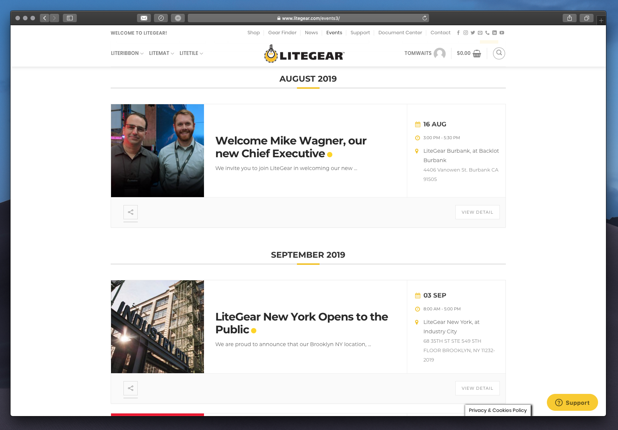Image resolution: width=618 pixels, height=430 pixels.
Task: Click the 03 SEP date label
Action: [435, 295]
